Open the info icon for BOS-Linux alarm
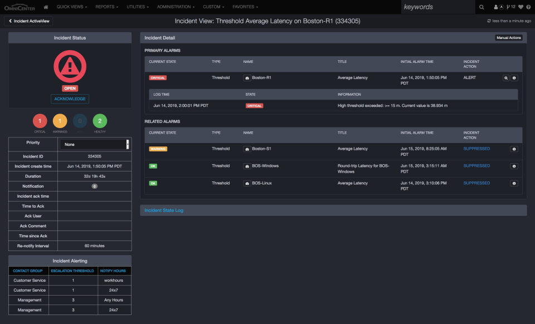The height and width of the screenshot is (324, 535). 514,183
